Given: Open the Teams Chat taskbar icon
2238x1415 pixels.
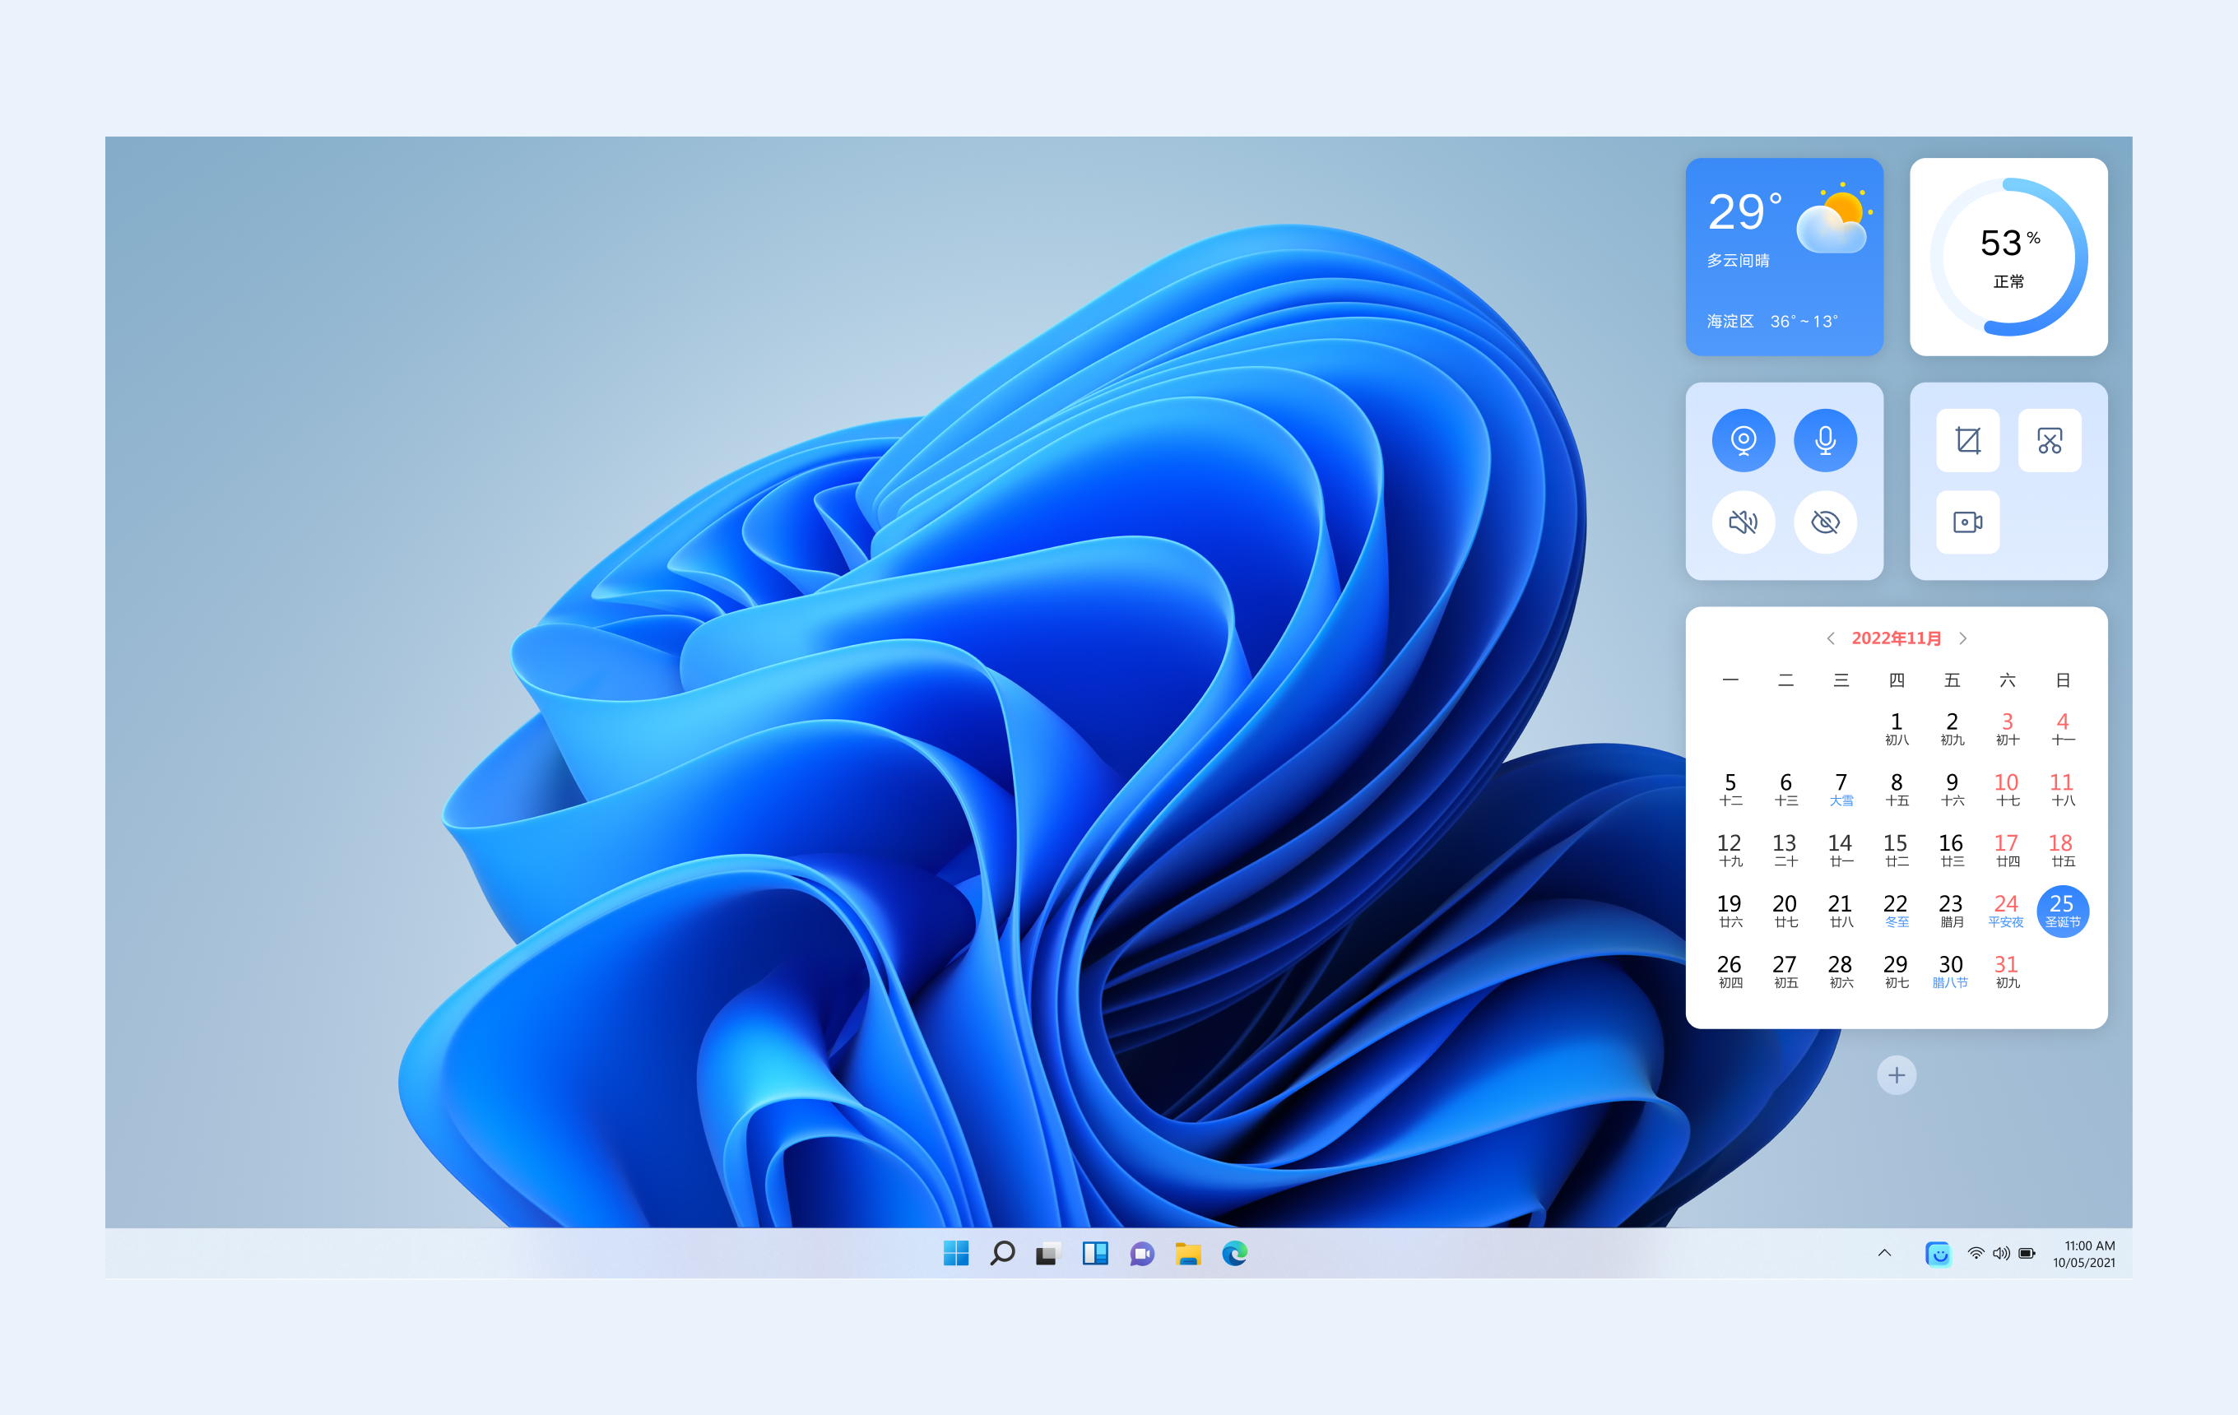Looking at the screenshot, I should pyautogui.click(x=1141, y=1253).
